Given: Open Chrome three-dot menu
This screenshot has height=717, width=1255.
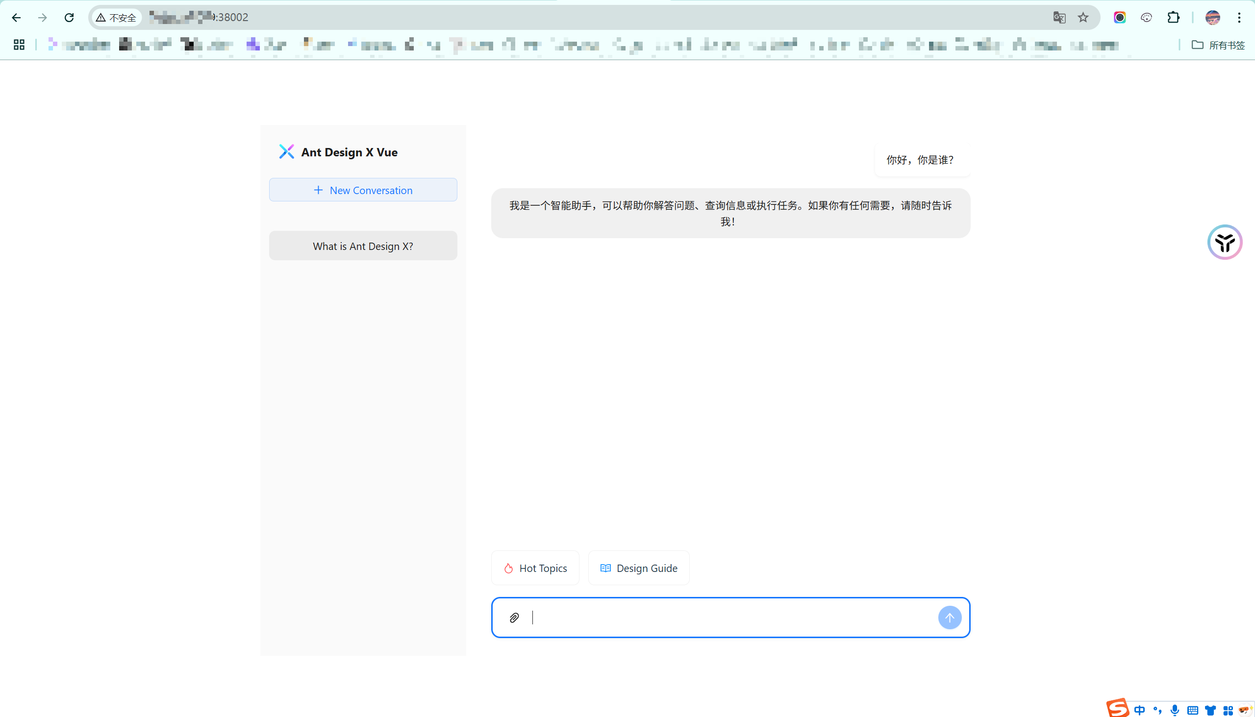Looking at the screenshot, I should 1239,18.
